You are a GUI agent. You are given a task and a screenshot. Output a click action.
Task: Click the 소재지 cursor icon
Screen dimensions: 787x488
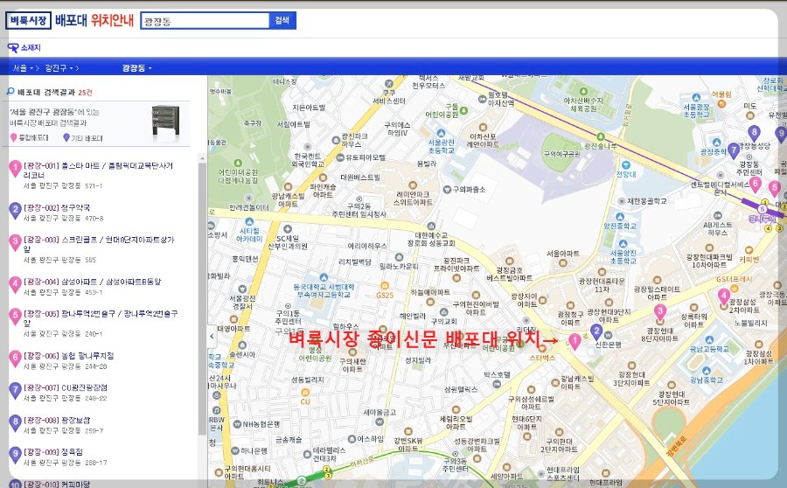coord(13,48)
